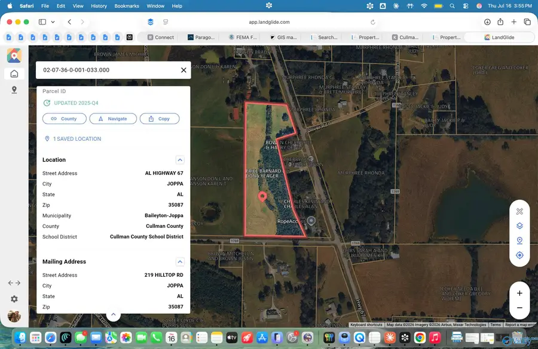Image resolution: width=538 pixels, height=349 pixels.
Task: Click the Navigate button
Action: (113, 119)
